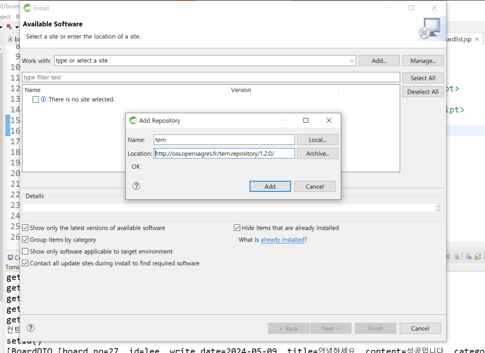Click the Add... button next to Work with

tap(379, 61)
